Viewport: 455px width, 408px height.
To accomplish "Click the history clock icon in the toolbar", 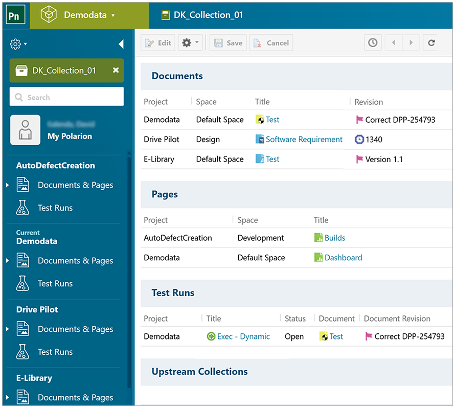I will [x=373, y=42].
